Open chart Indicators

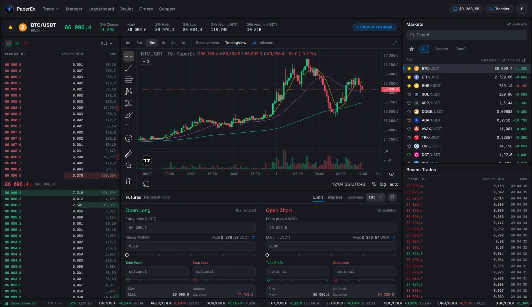pyautogui.click(x=263, y=43)
